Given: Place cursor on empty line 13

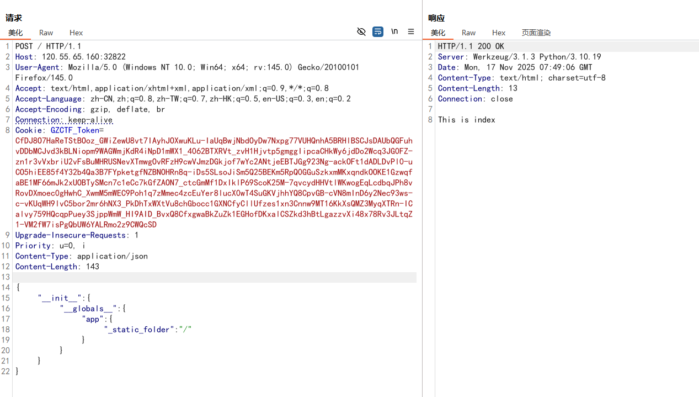Looking at the screenshot, I should tap(214, 277).
